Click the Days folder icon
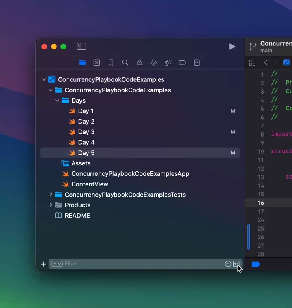Viewport: 292px width, 308px height. point(65,101)
